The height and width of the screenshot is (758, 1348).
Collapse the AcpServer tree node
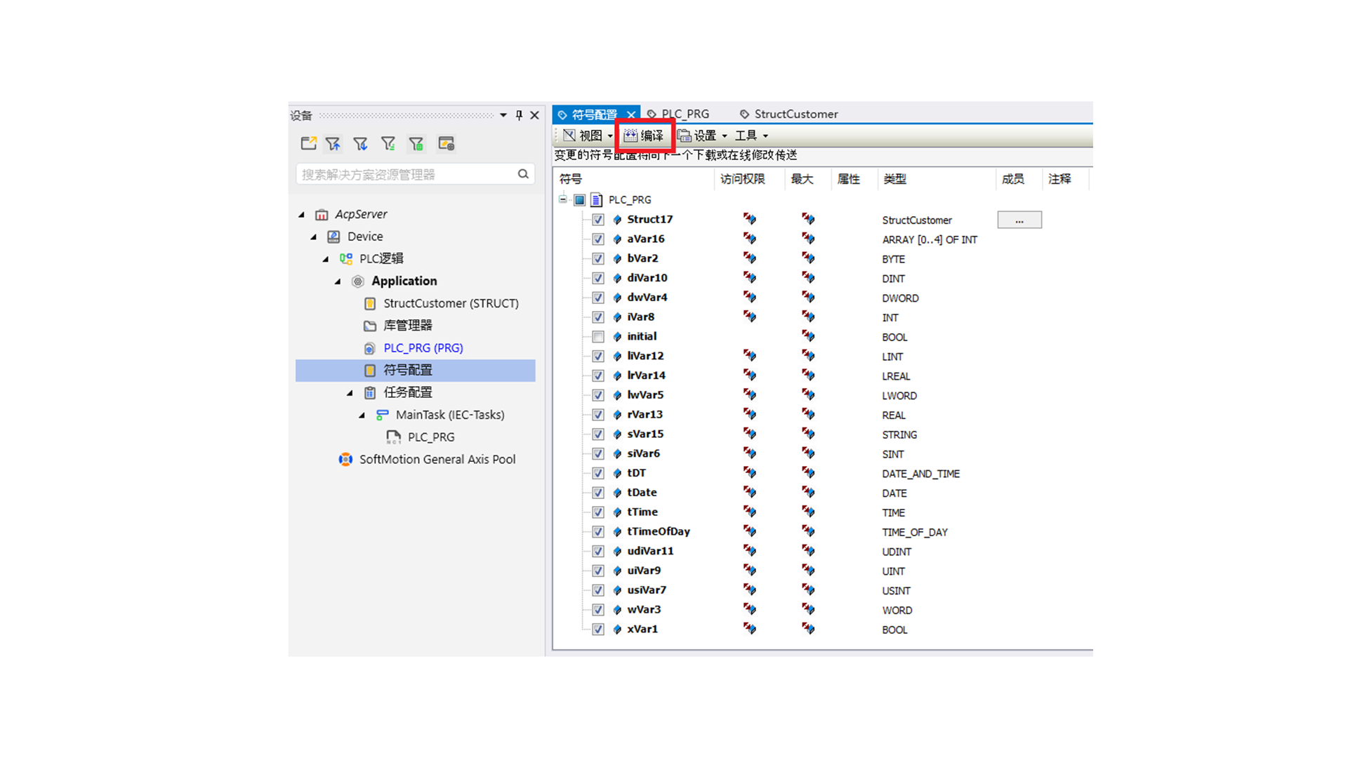302,215
